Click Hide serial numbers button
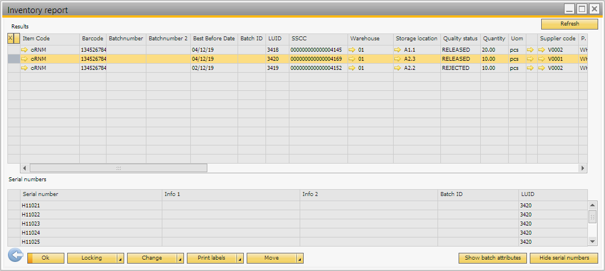This screenshot has width=605, height=271. pos(563,258)
